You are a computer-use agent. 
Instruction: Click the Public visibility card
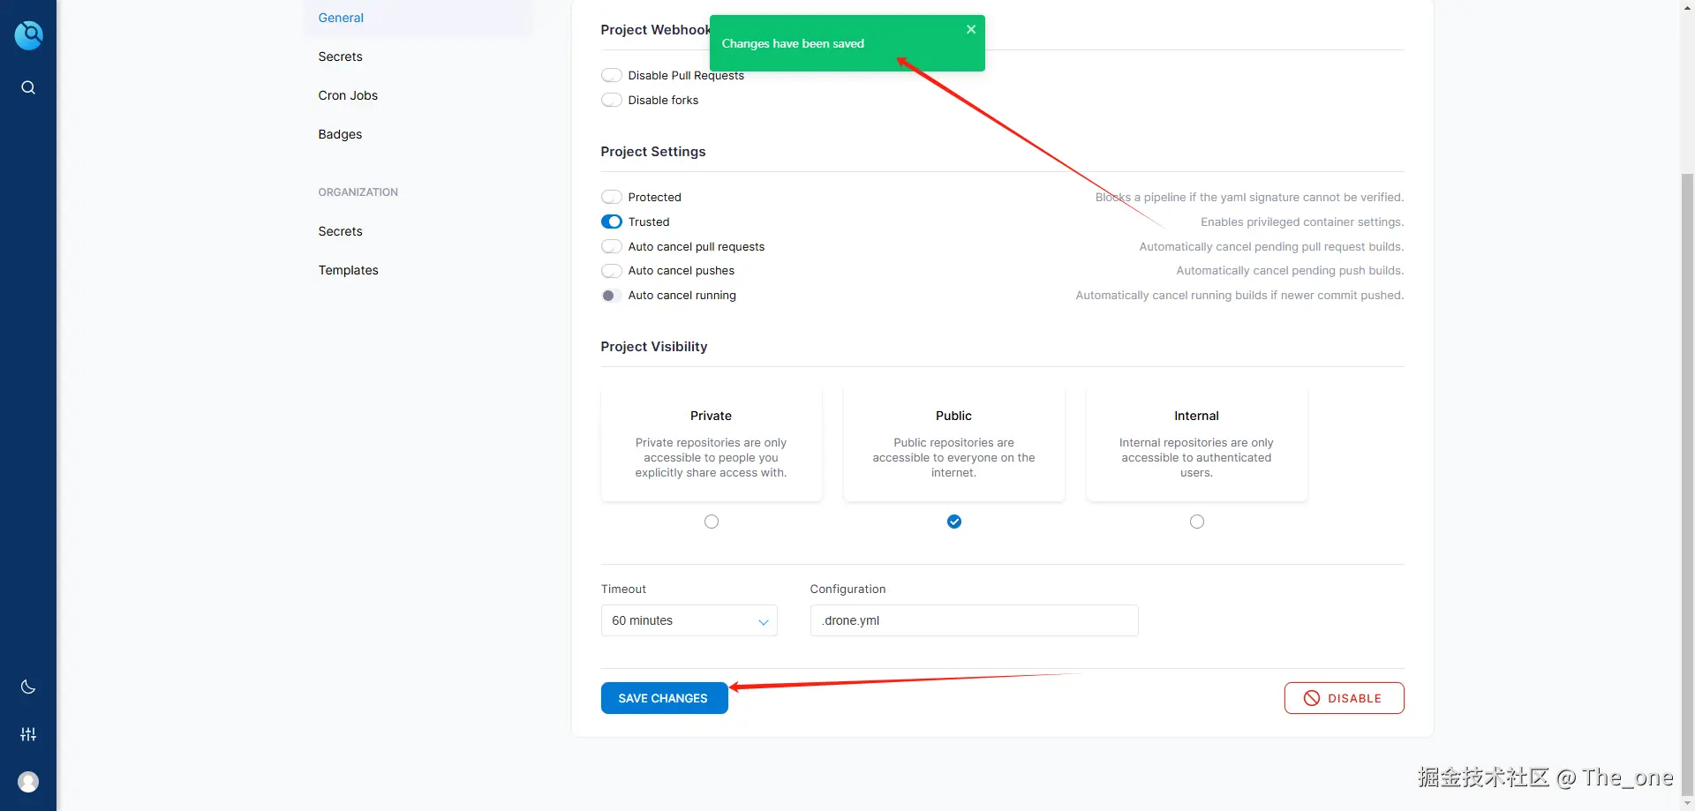953,444
